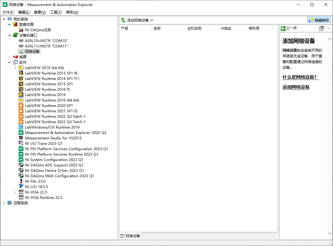Click the 设备和接口 icon
Image resolution: width=333 pixels, height=246 pixels.
click(x=15, y=35)
